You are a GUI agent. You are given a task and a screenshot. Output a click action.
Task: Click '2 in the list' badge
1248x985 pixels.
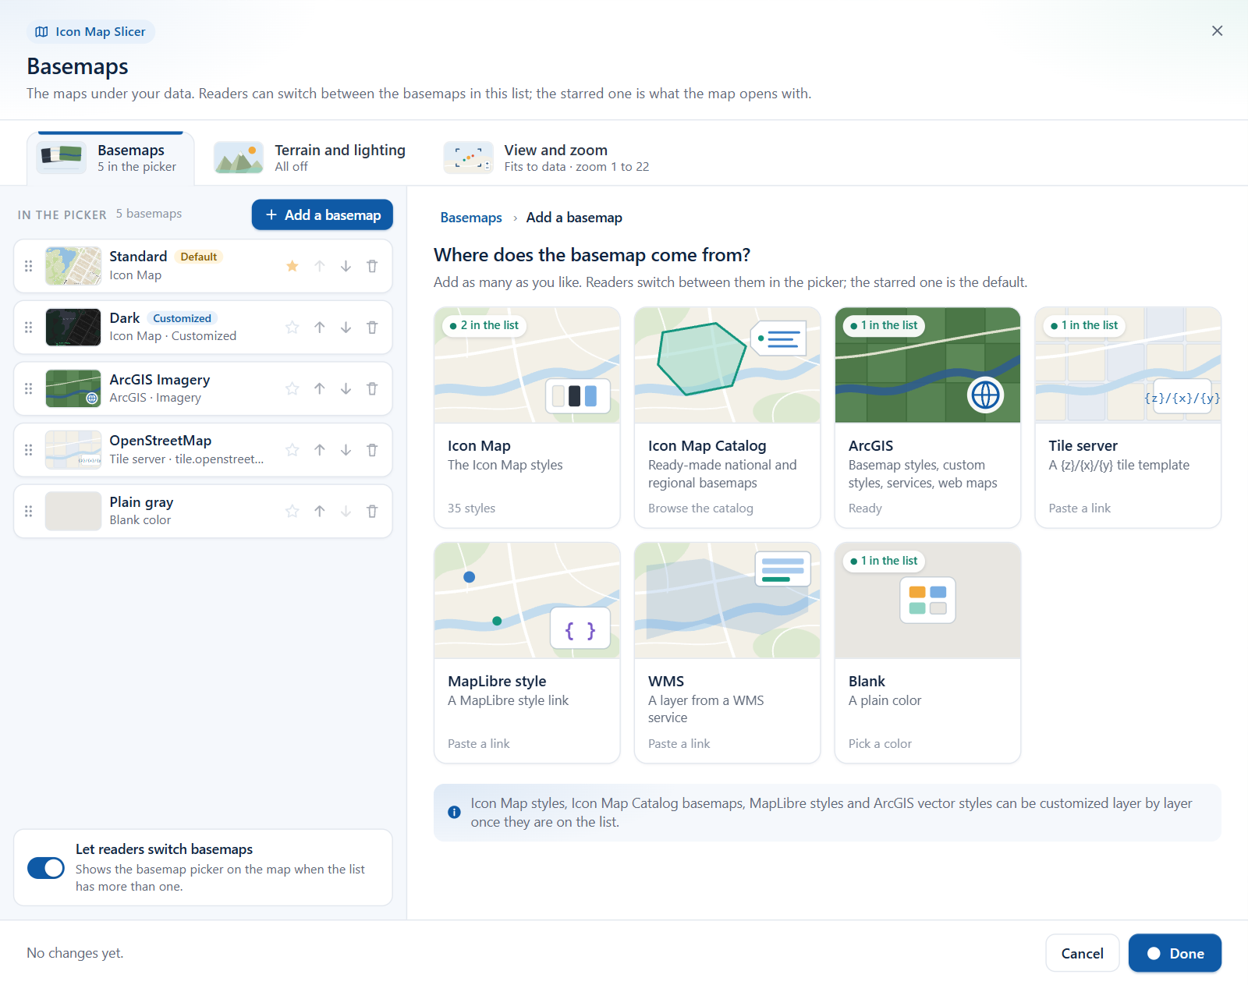[x=484, y=325]
